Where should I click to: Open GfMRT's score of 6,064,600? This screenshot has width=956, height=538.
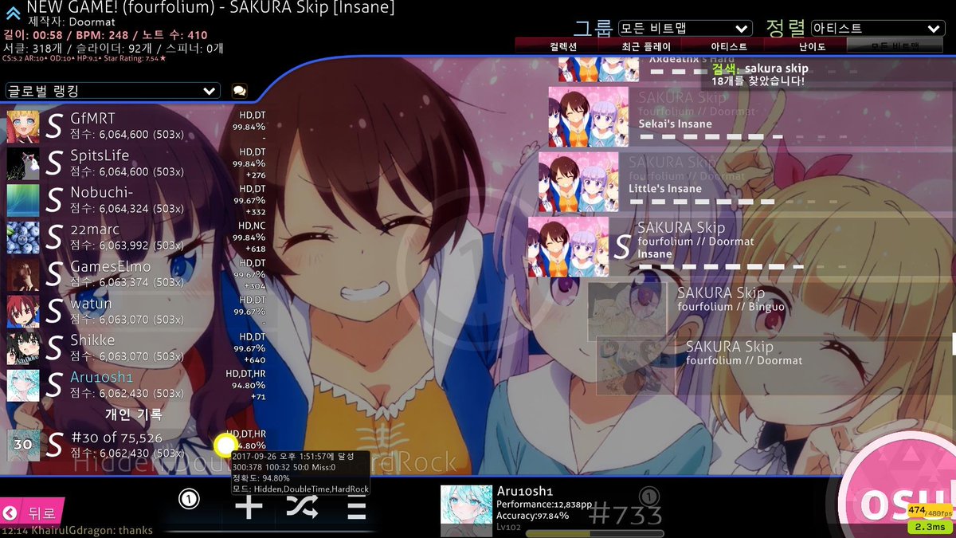point(135,127)
